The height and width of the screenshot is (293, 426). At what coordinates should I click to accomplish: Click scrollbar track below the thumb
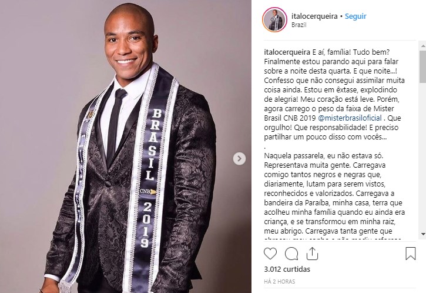coord(422,157)
